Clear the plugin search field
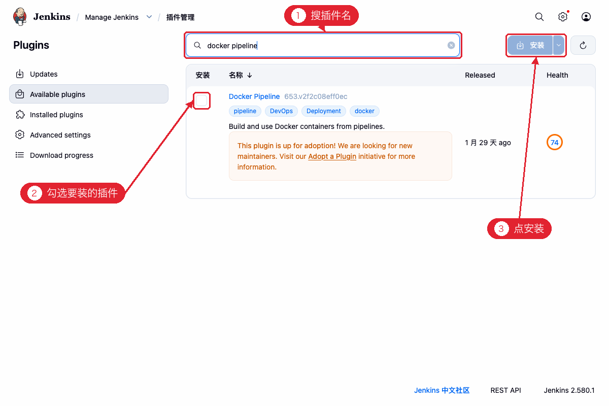The height and width of the screenshot is (406, 609). tap(451, 45)
